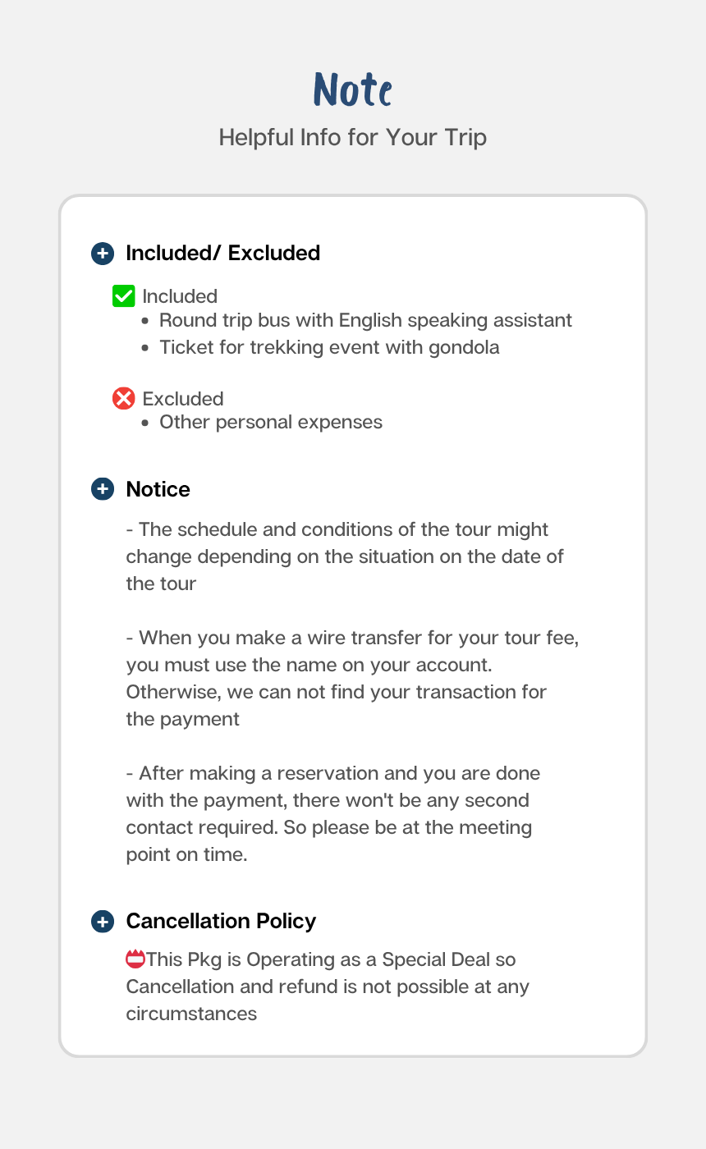This screenshot has width=706, height=1149.
Task: Click the plus icon beside Notice
Action: pyautogui.click(x=102, y=490)
